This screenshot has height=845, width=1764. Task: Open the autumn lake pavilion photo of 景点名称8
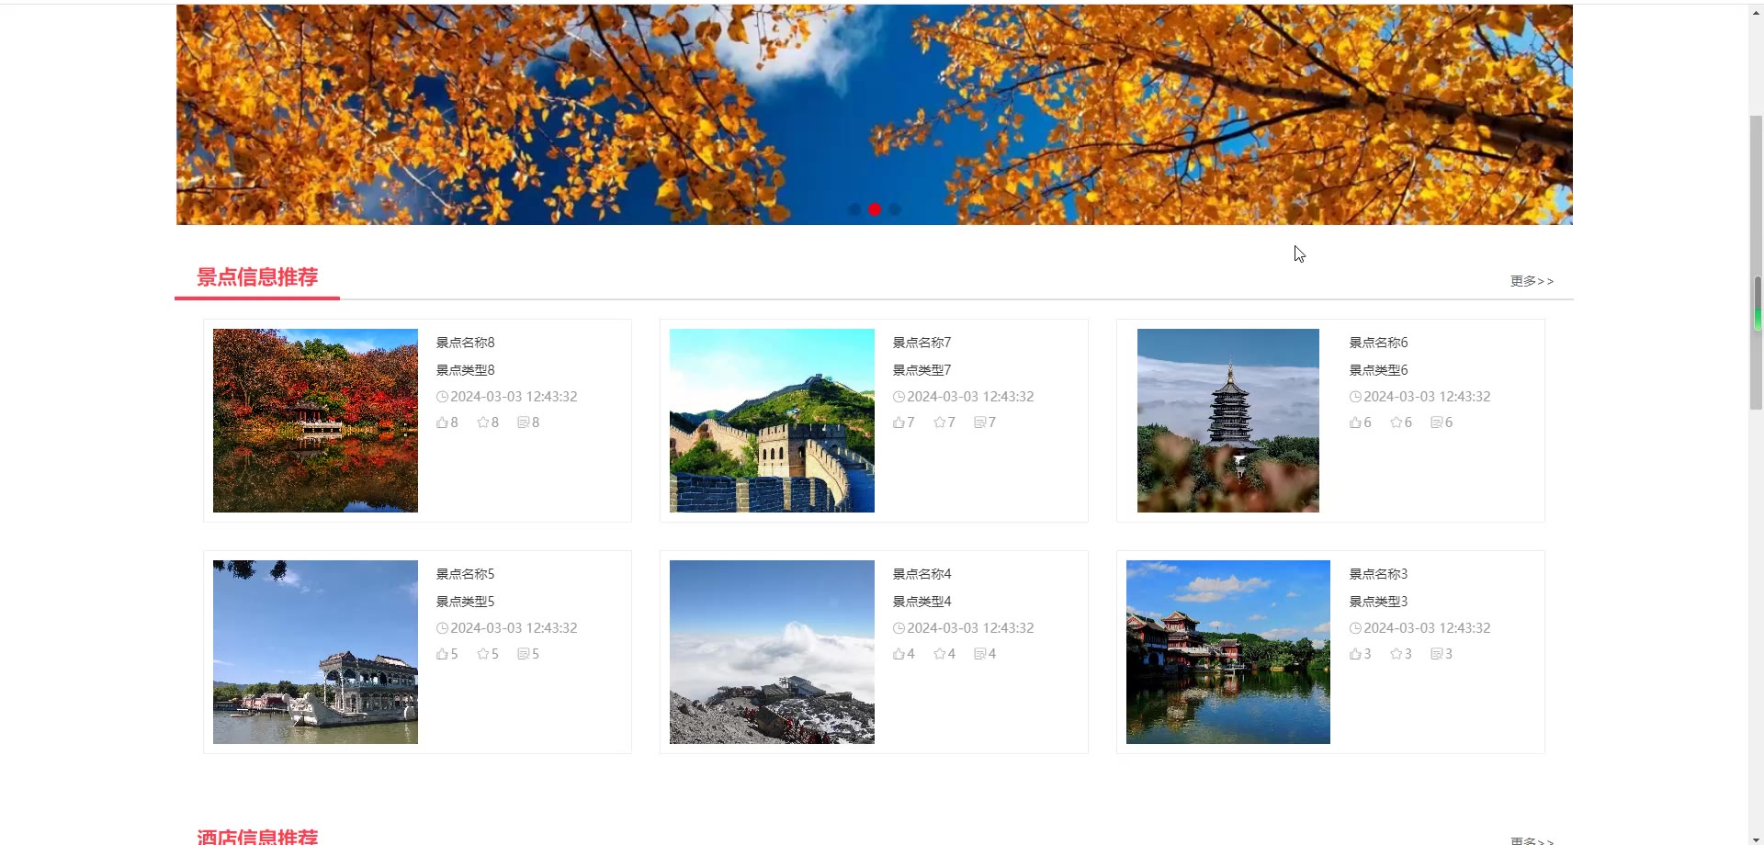click(x=315, y=421)
